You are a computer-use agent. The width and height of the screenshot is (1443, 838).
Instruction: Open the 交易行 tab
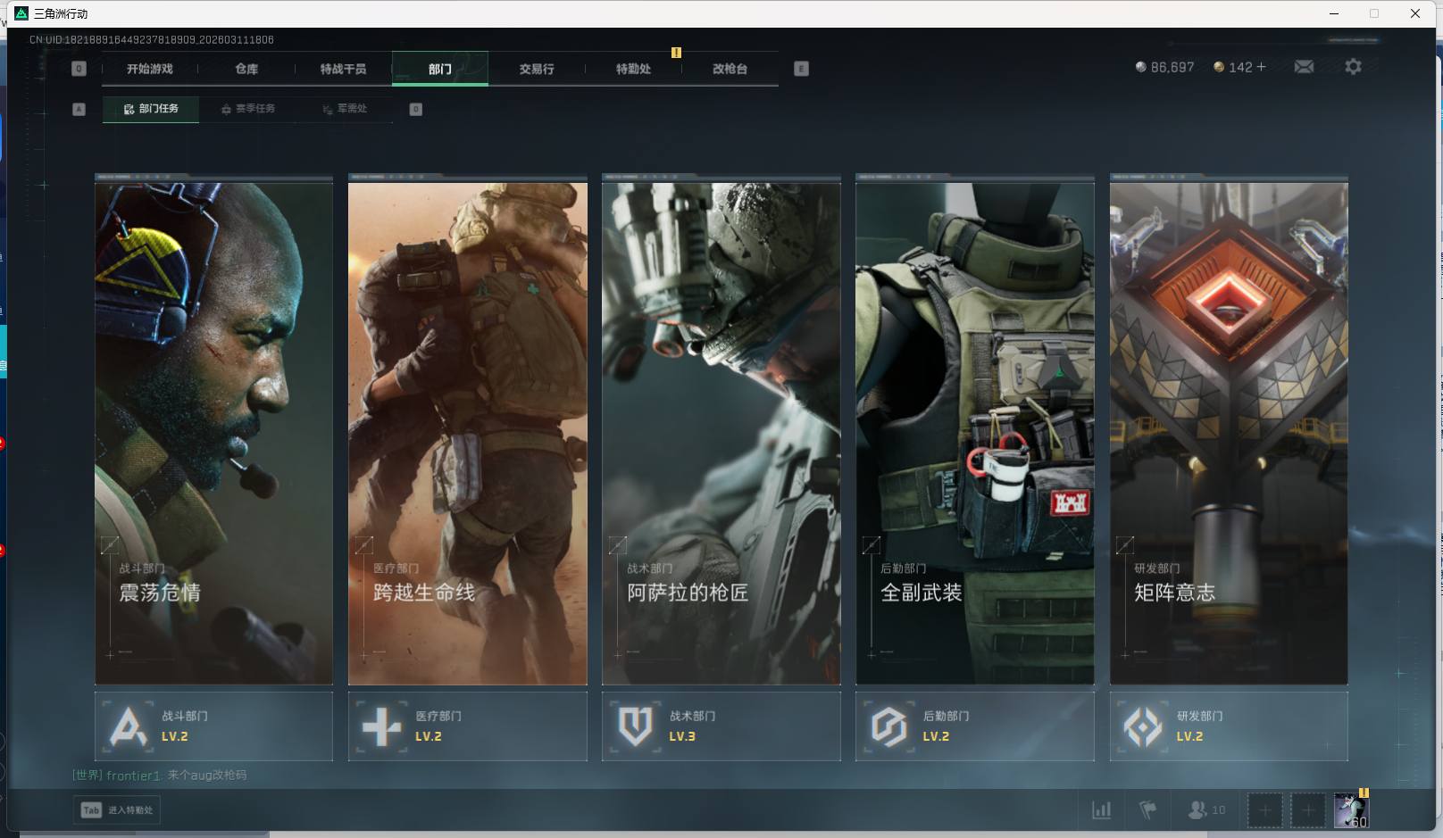536,69
